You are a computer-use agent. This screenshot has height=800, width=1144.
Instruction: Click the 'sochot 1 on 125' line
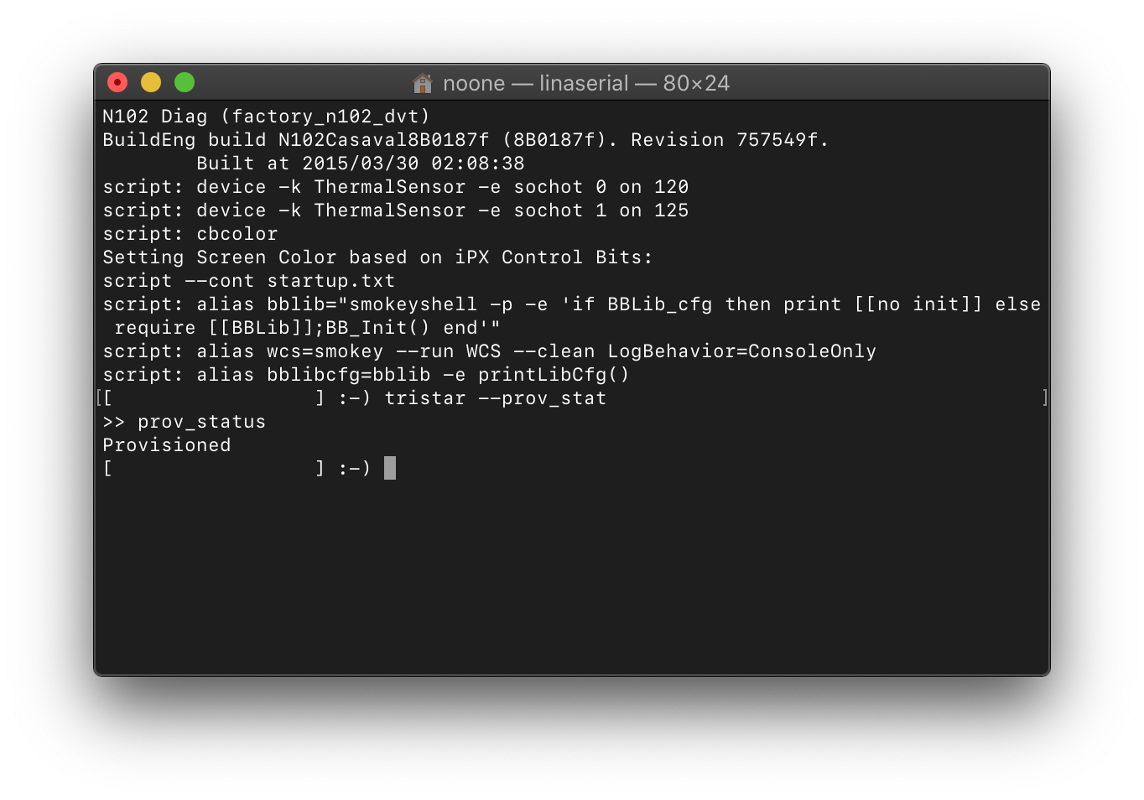point(396,210)
